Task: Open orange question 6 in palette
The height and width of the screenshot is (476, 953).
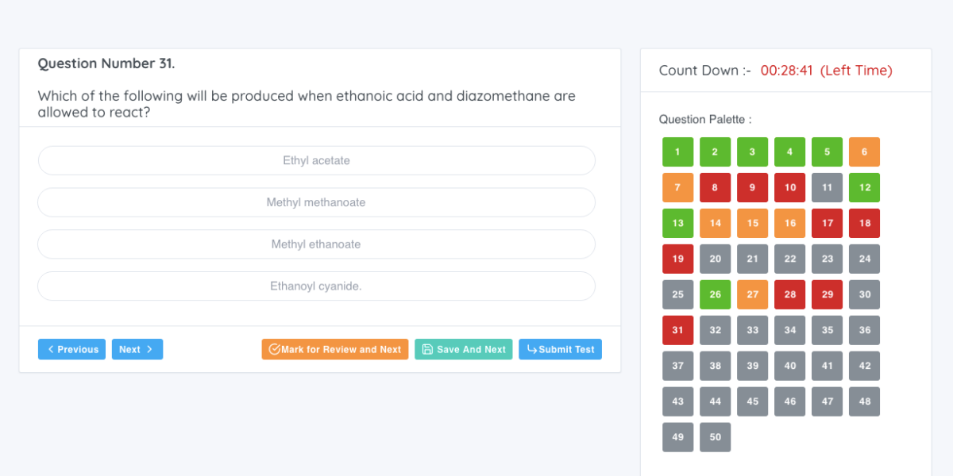Action: [864, 152]
